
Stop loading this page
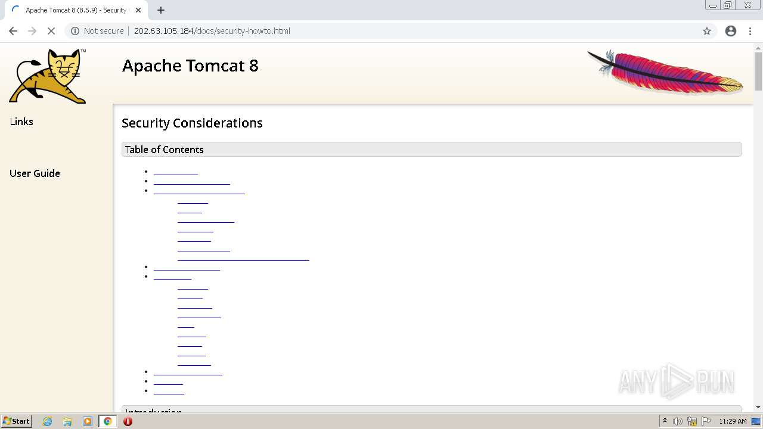[x=51, y=31]
